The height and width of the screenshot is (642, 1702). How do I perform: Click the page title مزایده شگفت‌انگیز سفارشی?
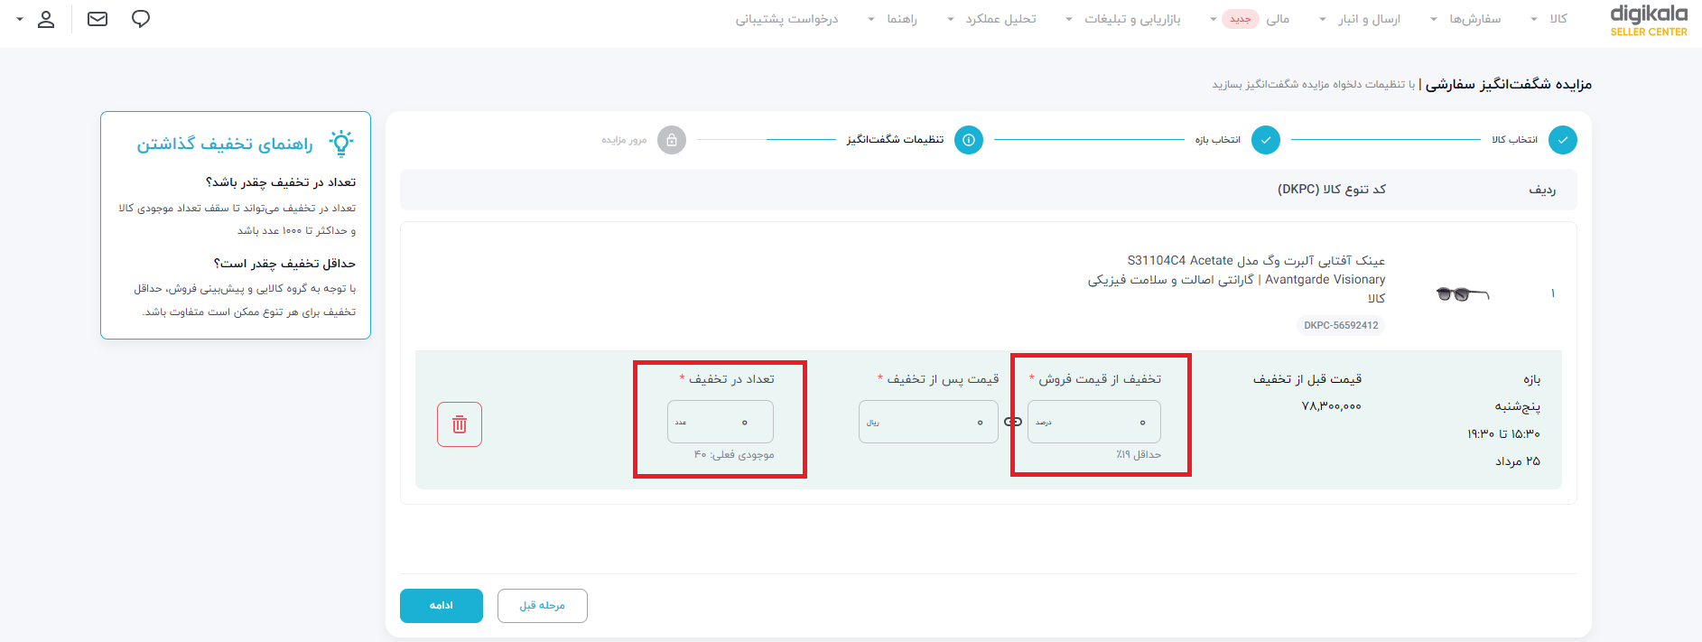coord(1509,84)
